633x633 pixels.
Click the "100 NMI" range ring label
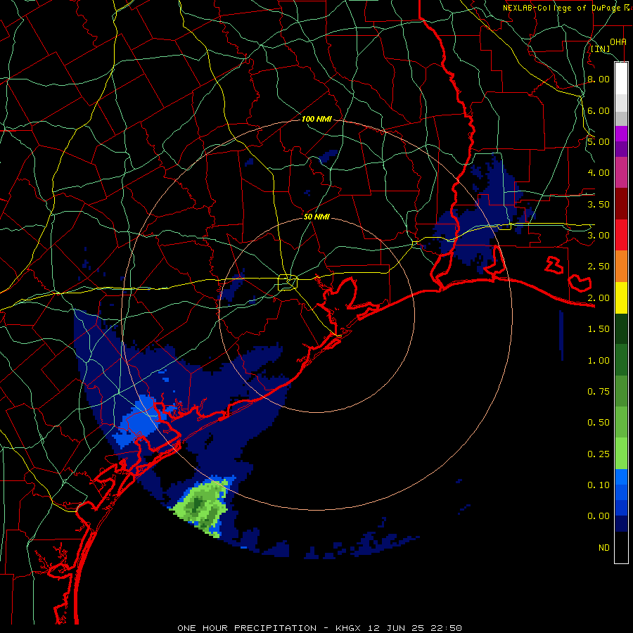tap(316, 119)
